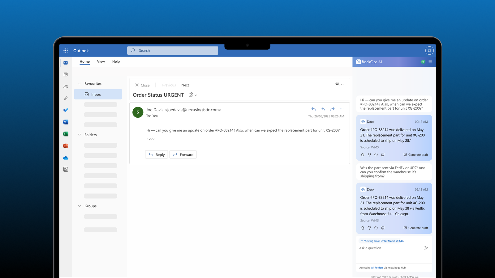Image resolution: width=495 pixels, height=278 pixels.
Task: Focus the Outlook Search box
Action: [173, 50]
